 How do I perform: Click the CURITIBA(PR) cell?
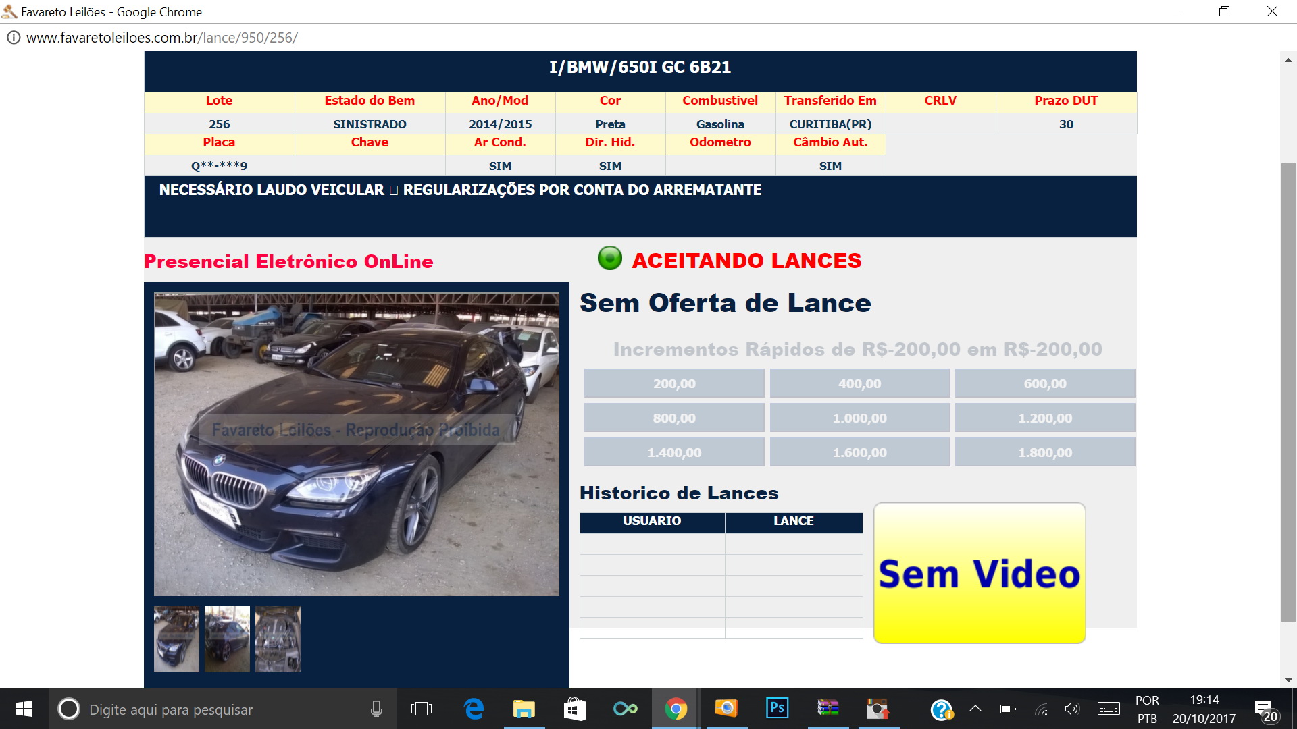830,124
